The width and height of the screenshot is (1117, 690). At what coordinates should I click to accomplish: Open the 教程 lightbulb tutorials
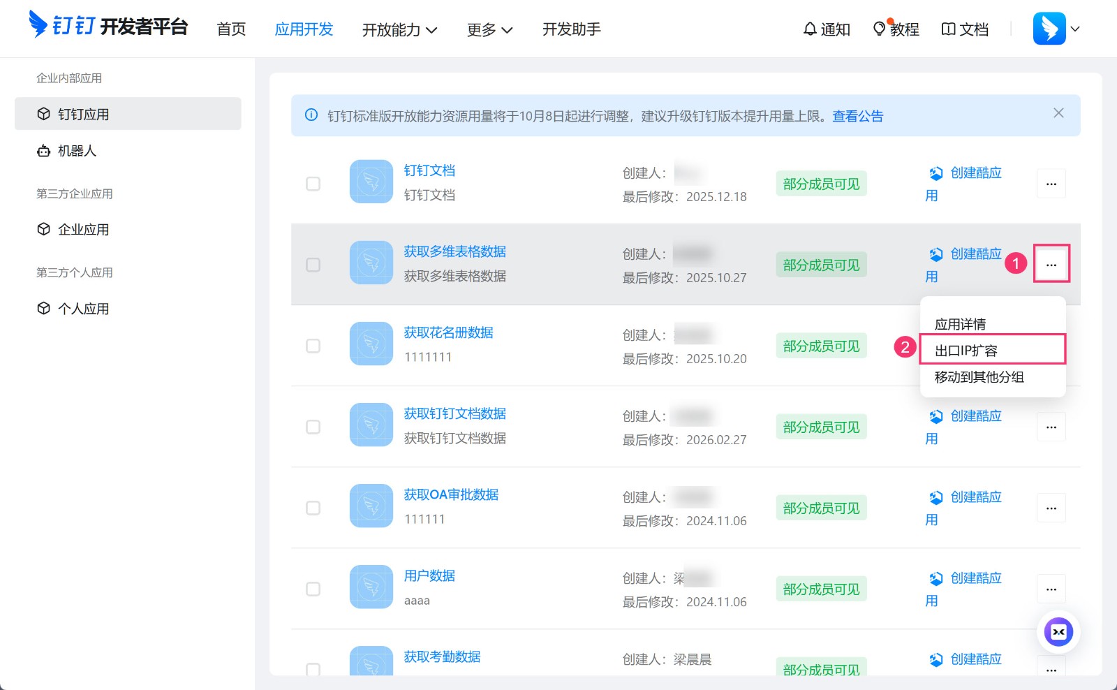coord(896,29)
